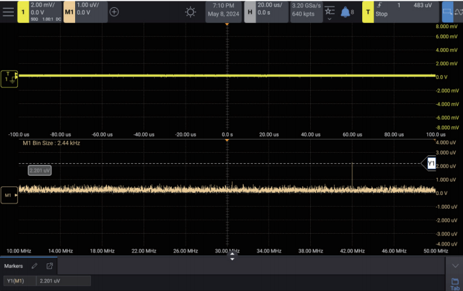Viewport: 463px width, 291px height.
Task: Expand the acquisition favorites dropdown chevron
Action: (x=329, y=19)
